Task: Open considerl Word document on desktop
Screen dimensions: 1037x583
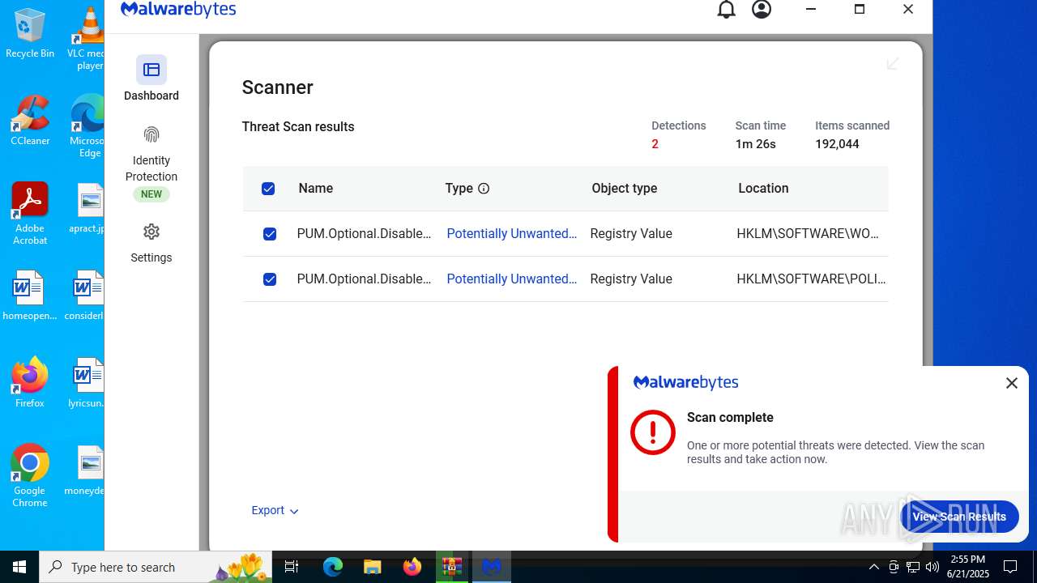Action: 84,296
